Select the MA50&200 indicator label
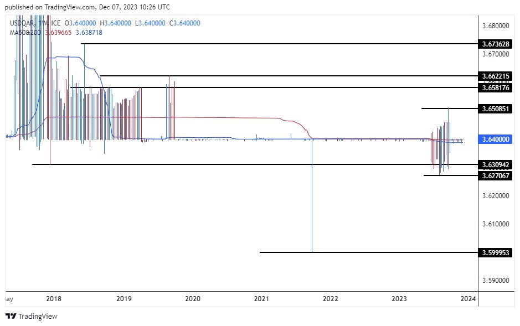The height and width of the screenshot is (326, 520). click(25, 32)
